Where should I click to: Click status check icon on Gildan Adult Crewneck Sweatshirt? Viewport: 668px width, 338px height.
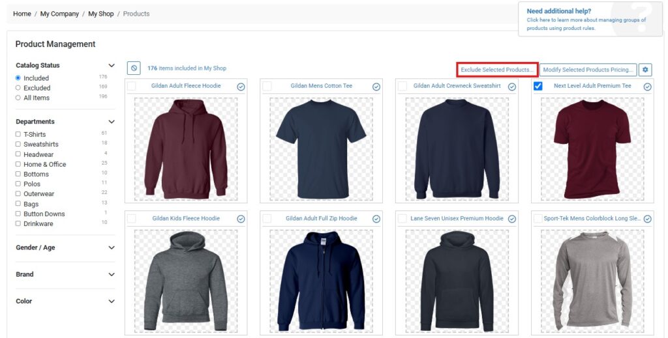point(511,87)
